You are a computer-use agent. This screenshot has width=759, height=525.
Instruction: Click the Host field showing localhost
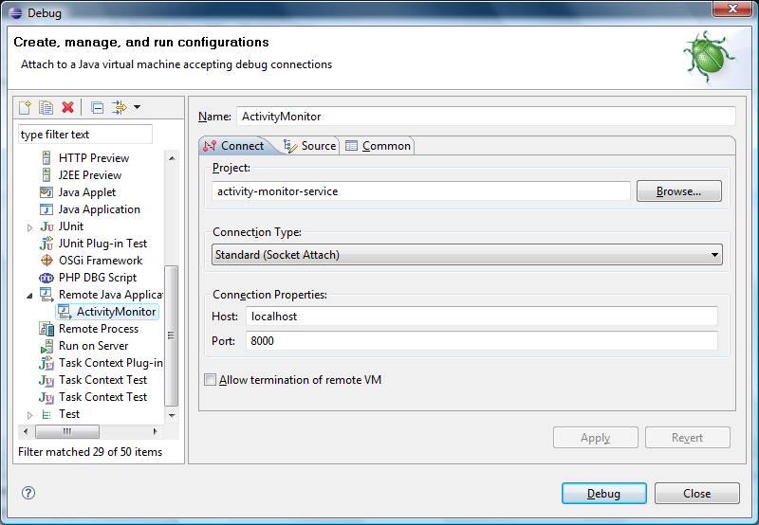(x=482, y=317)
